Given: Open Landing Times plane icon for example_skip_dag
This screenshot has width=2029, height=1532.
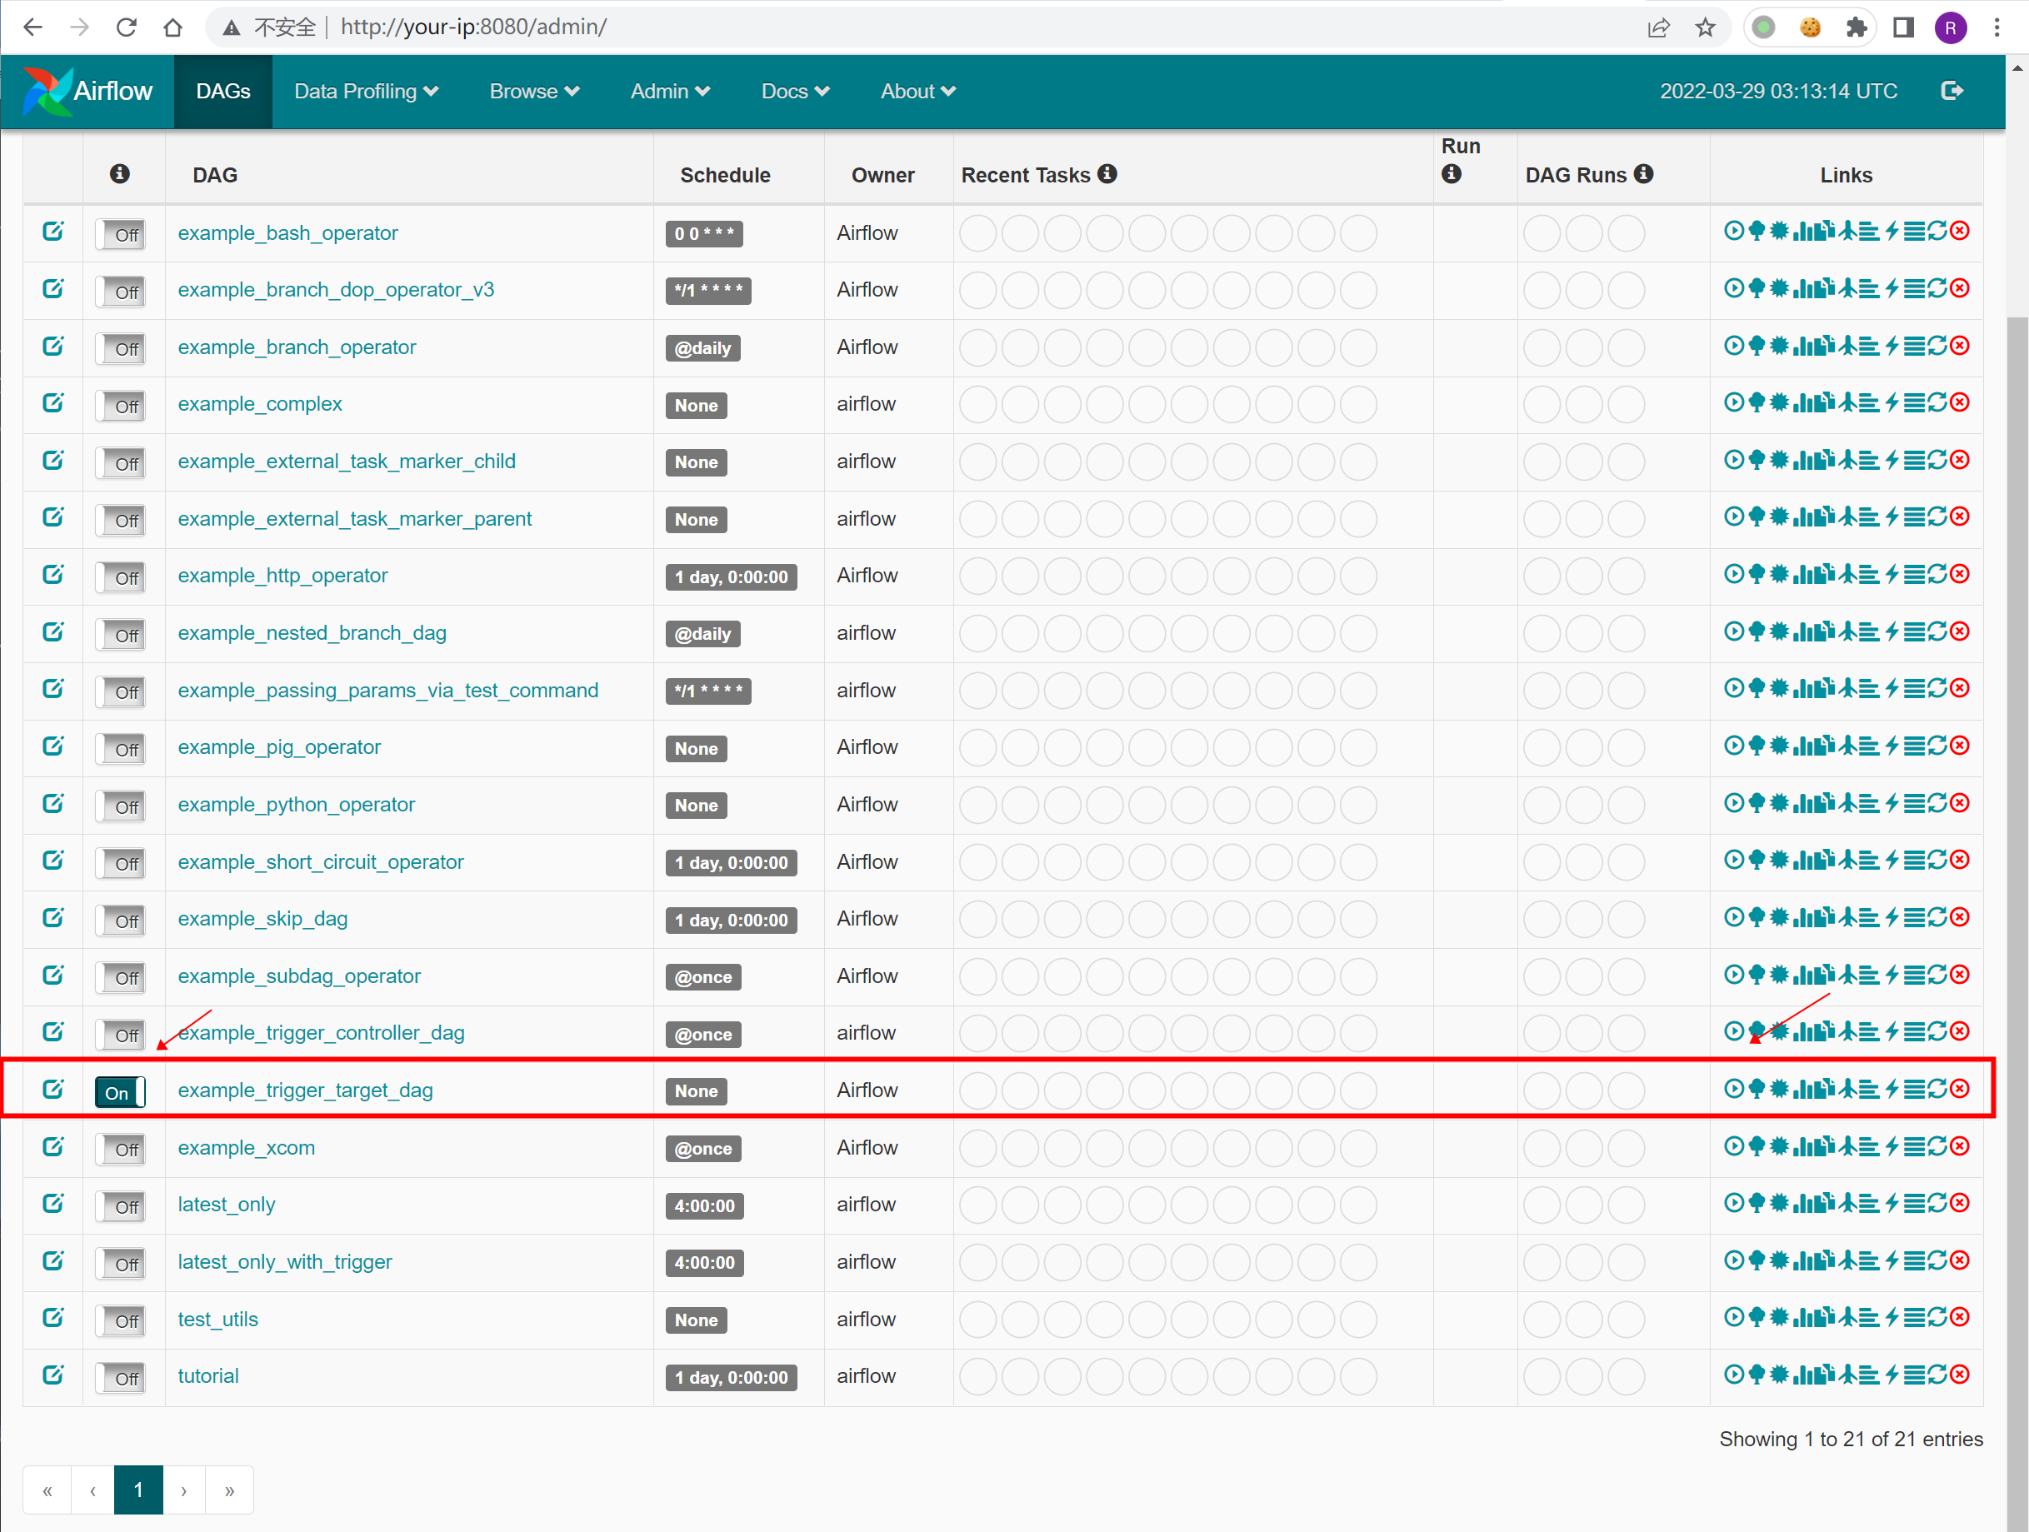Looking at the screenshot, I should click(1847, 917).
